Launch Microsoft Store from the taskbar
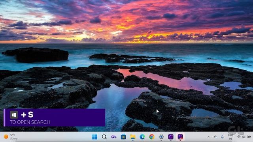Screen dimensions: 253x142 [123, 137]
